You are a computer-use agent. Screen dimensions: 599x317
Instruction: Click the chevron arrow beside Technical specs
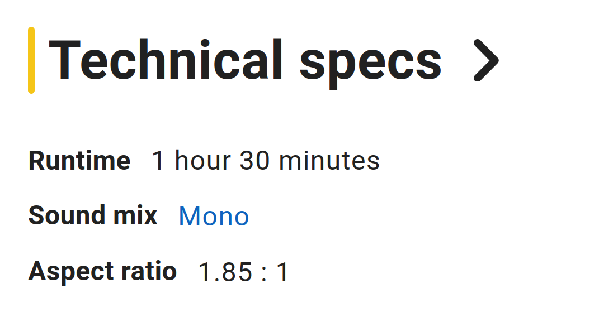486,60
